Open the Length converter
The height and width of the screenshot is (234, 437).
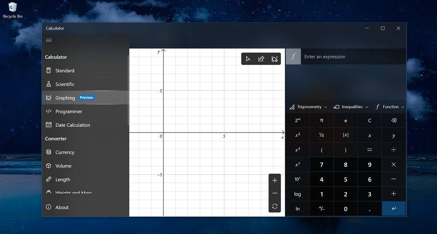point(85,180)
